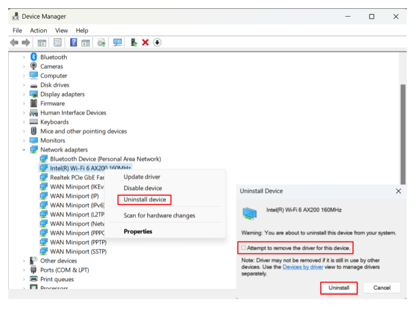The height and width of the screenshot is (311, 415).
Task: Click the Monitors category icon
Action: [34, 140]
